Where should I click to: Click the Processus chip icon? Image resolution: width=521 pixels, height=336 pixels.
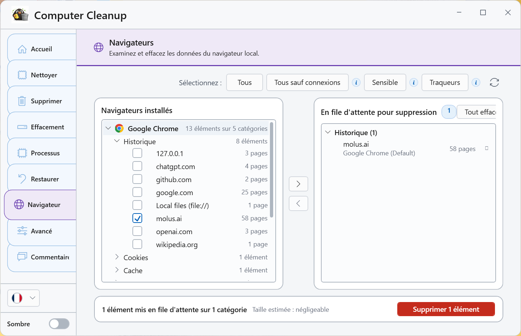[x=22, y=153]
